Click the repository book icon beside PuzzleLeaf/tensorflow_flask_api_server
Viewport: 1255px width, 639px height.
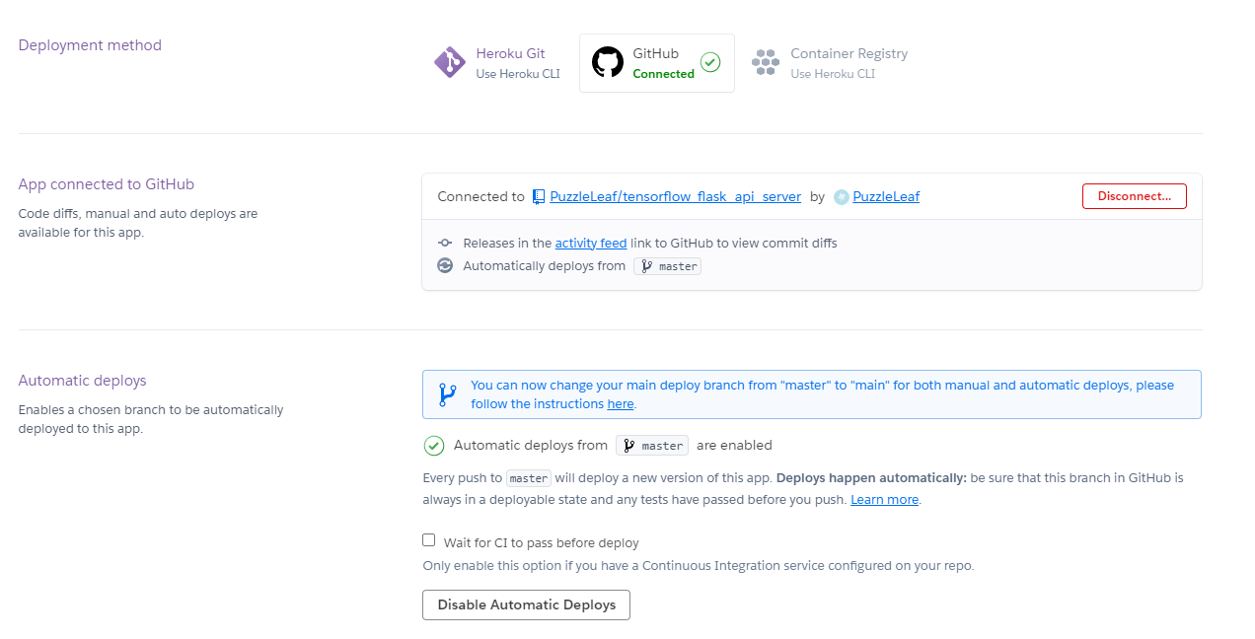[539, 196]
